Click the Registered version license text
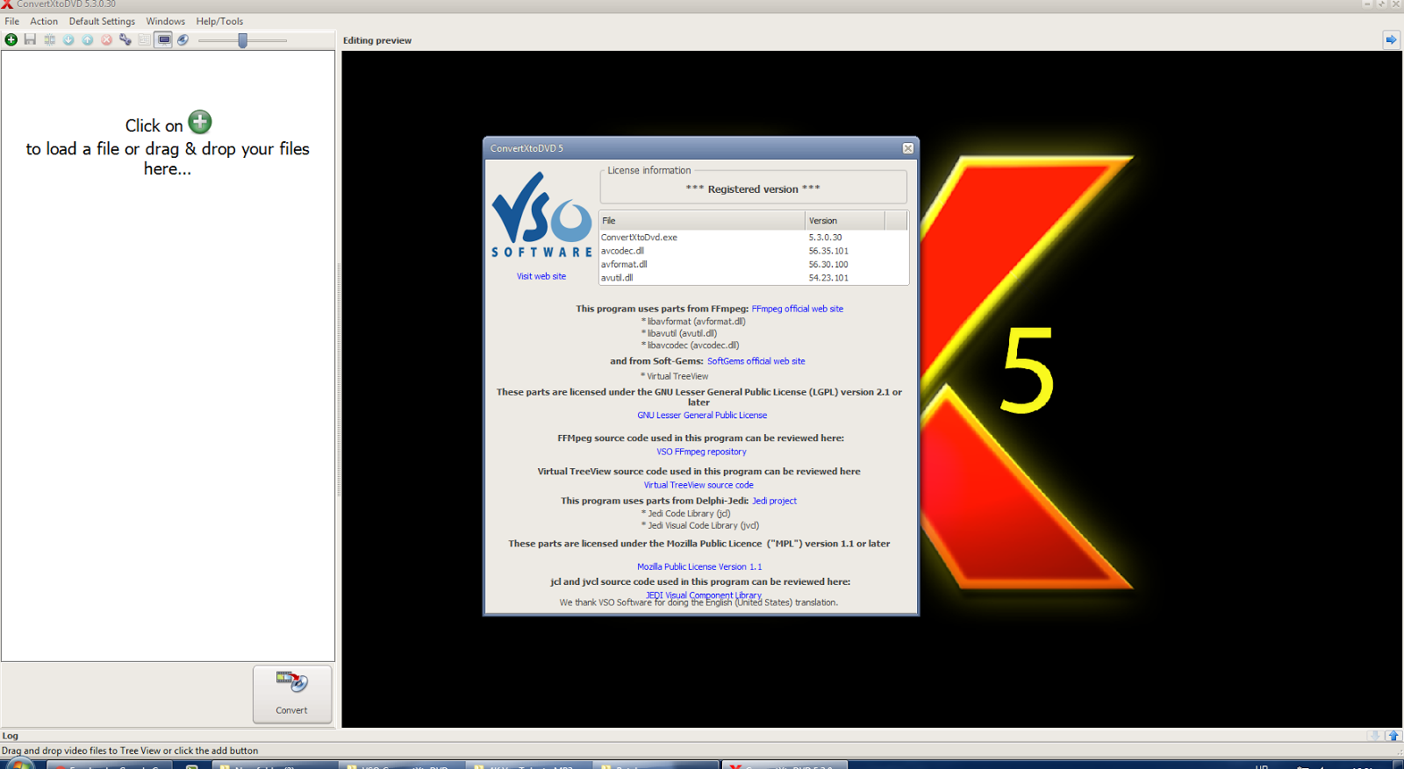The image size is (1404, 769). [x=753, y=189]
